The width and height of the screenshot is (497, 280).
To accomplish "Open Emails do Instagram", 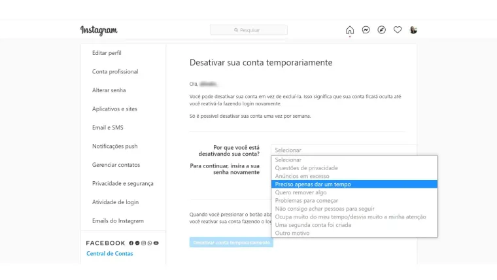I will (x=118, y=220).
